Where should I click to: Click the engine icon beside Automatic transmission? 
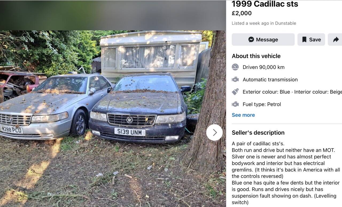tap(235, 80)
